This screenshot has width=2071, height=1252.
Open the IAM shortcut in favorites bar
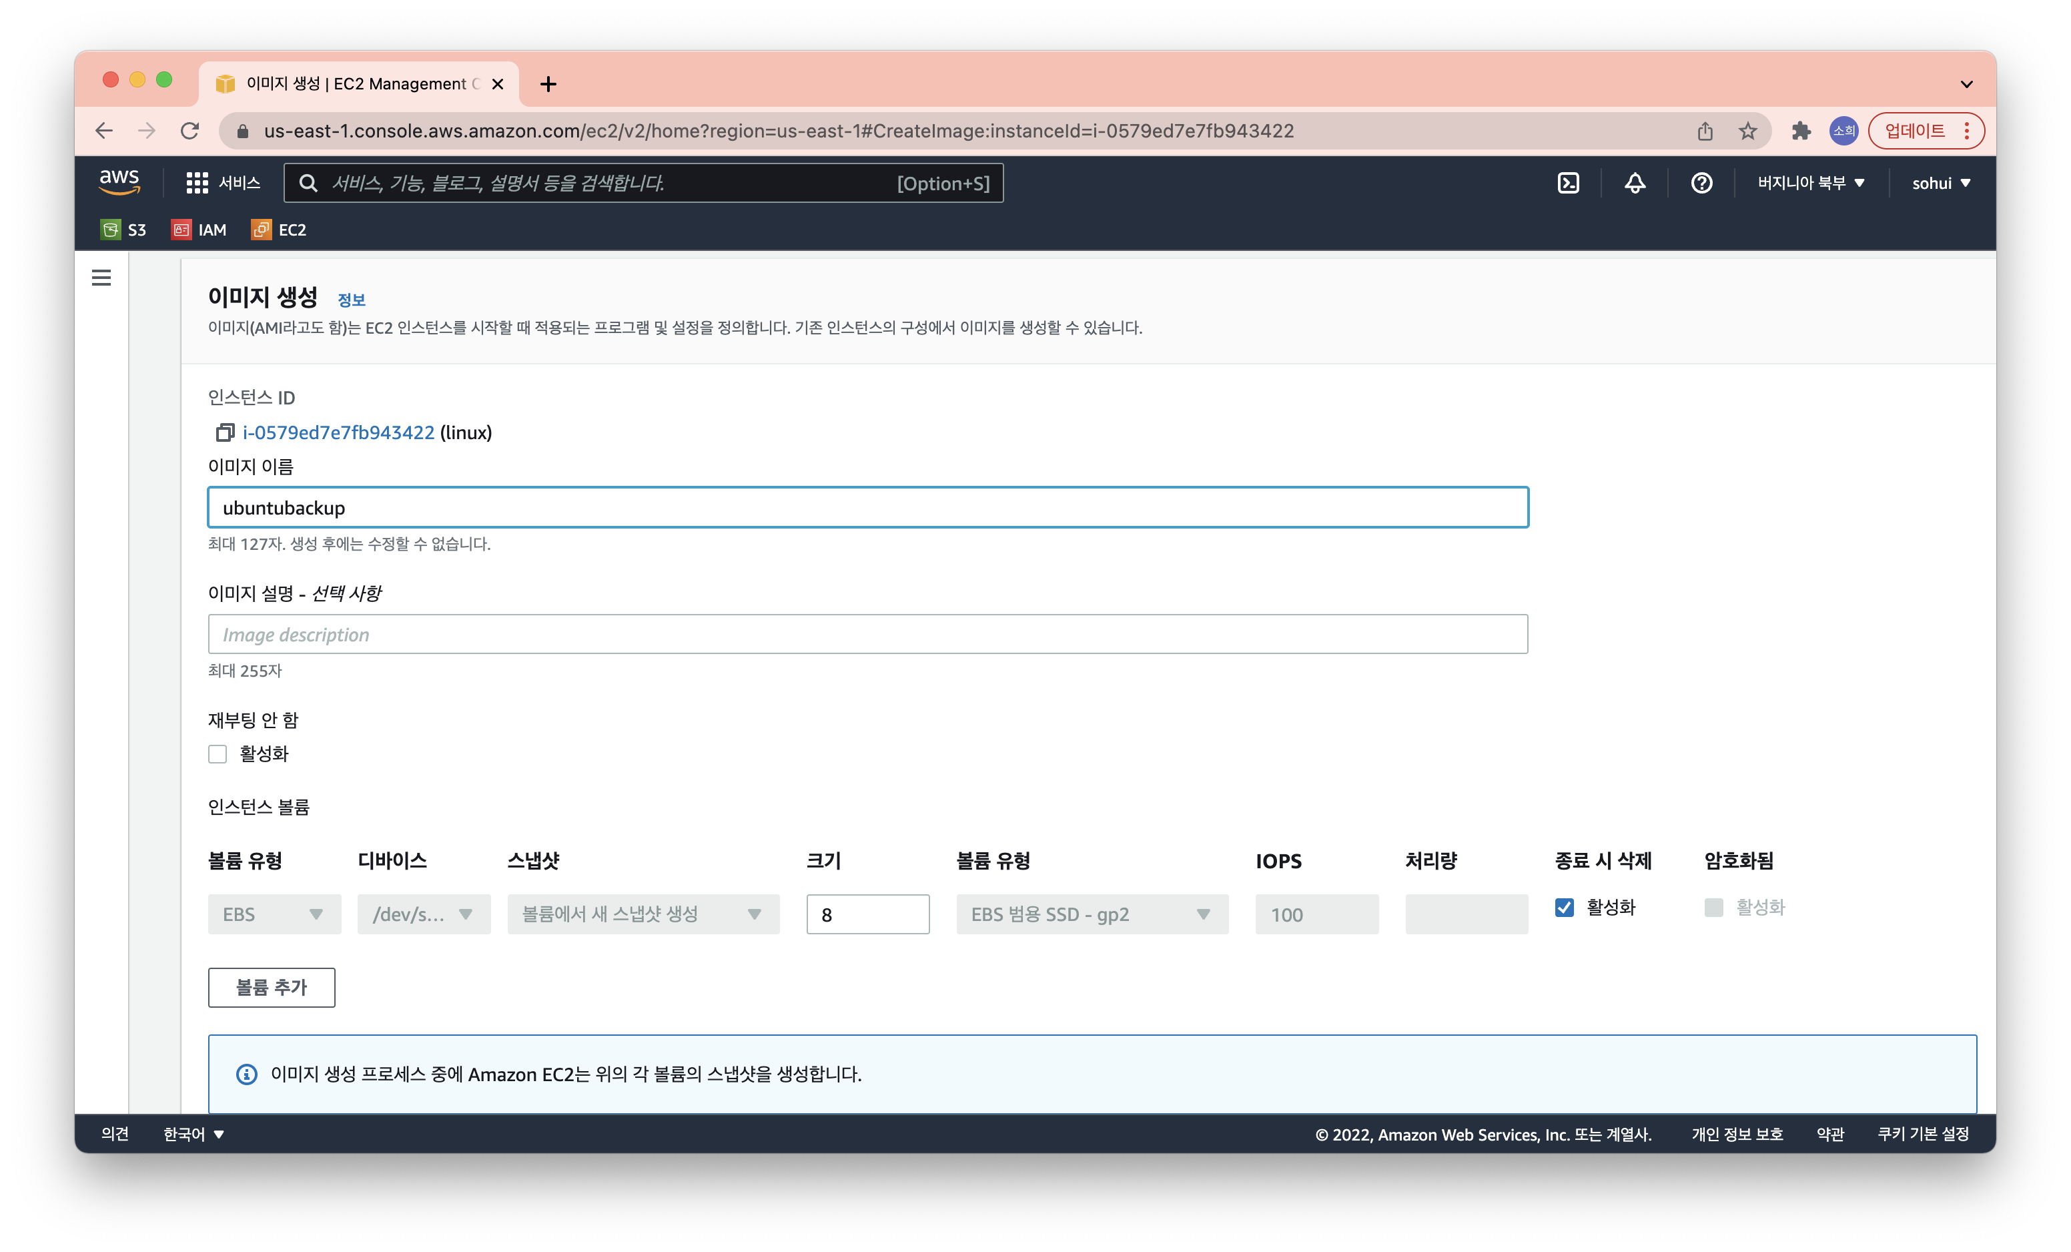pos(199,230)
